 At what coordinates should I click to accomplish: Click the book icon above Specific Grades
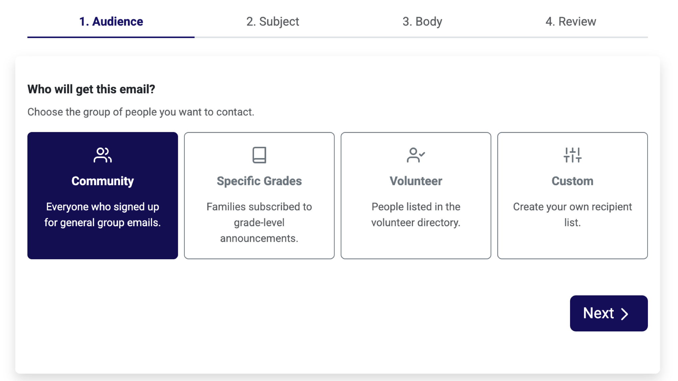(259, 155)
